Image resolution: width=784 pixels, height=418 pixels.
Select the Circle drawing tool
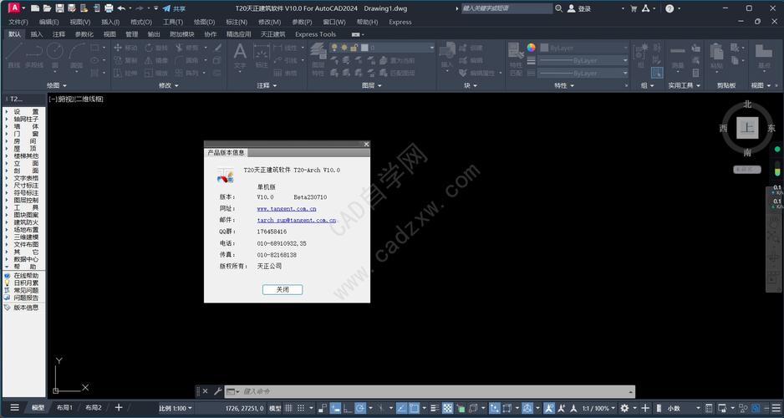(55, 53)
